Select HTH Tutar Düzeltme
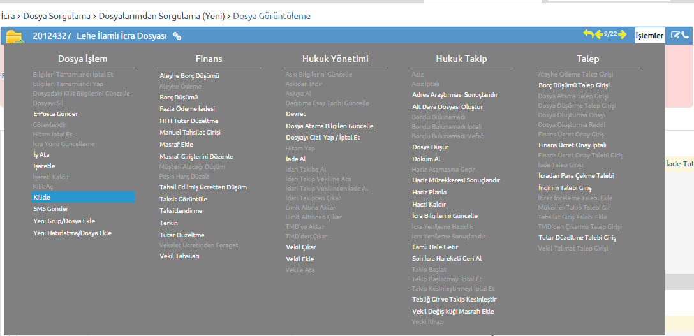The image size is (694, 336). (189, 121)
